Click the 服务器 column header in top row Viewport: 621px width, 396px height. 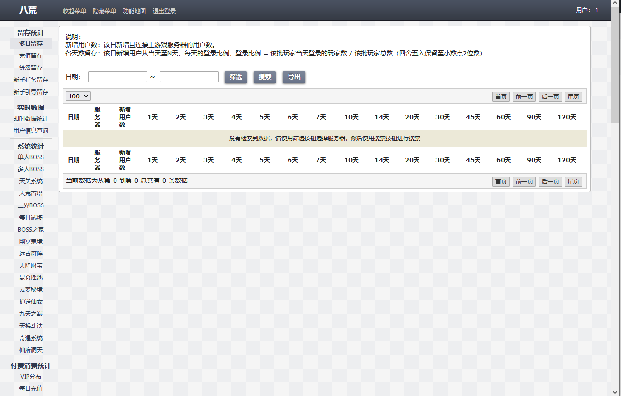[97, 117]
